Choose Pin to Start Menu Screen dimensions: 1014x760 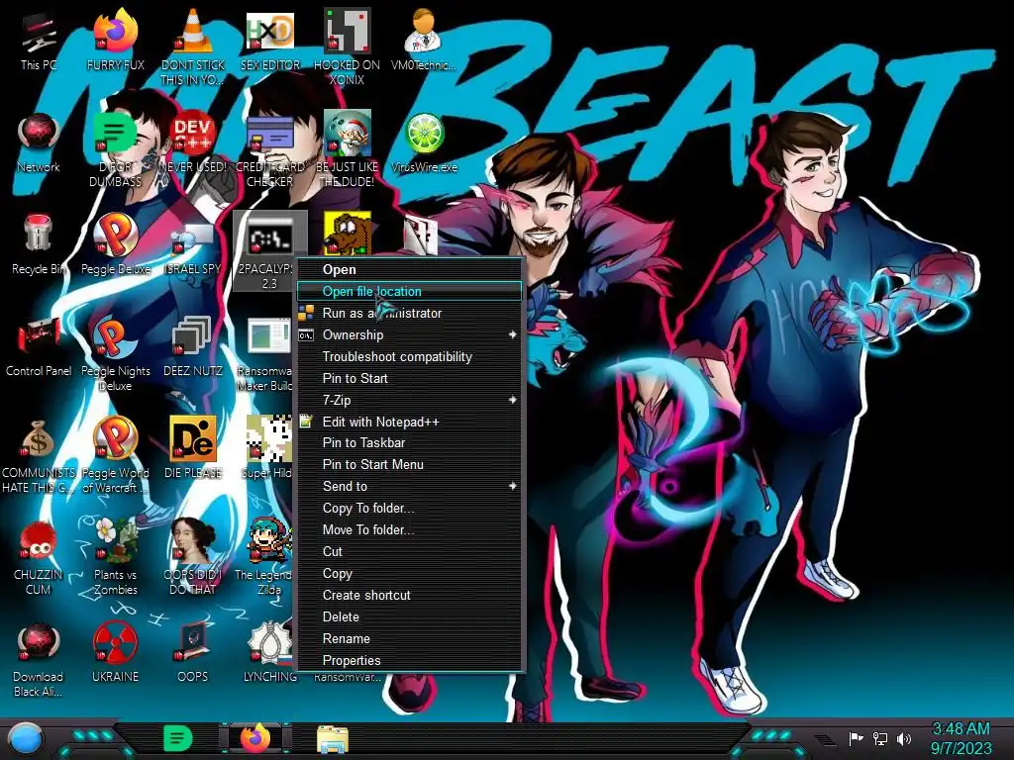pyautogui.click(x=409, y=465)
